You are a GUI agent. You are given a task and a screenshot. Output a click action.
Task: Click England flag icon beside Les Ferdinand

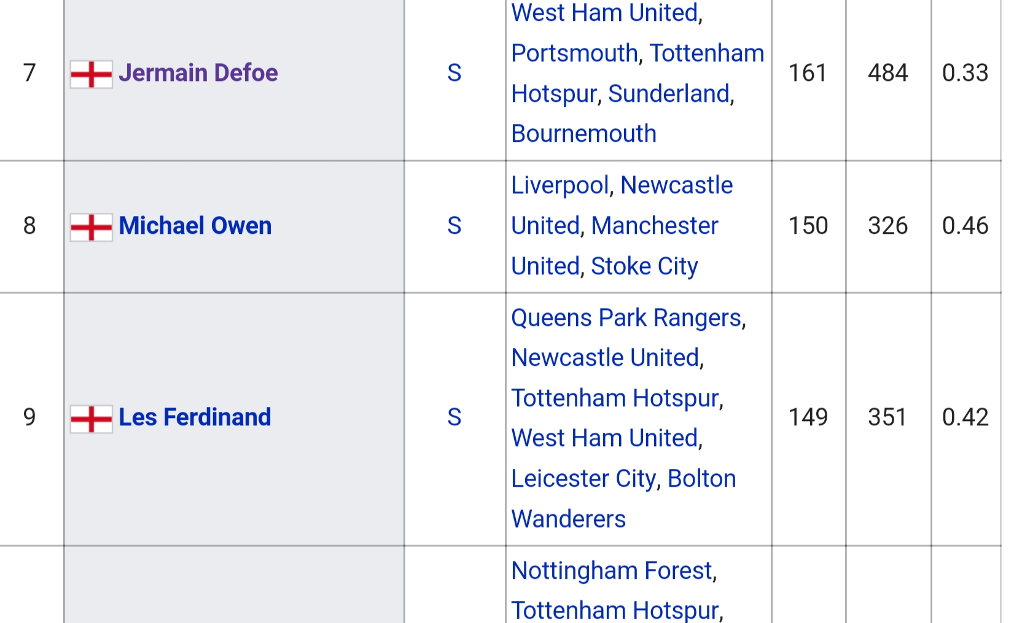91,419
